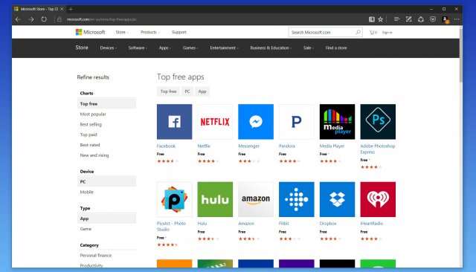Choose Game type filter

click(x=86, y=229)
